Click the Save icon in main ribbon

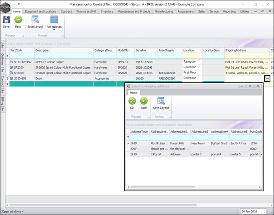point(6,20)
